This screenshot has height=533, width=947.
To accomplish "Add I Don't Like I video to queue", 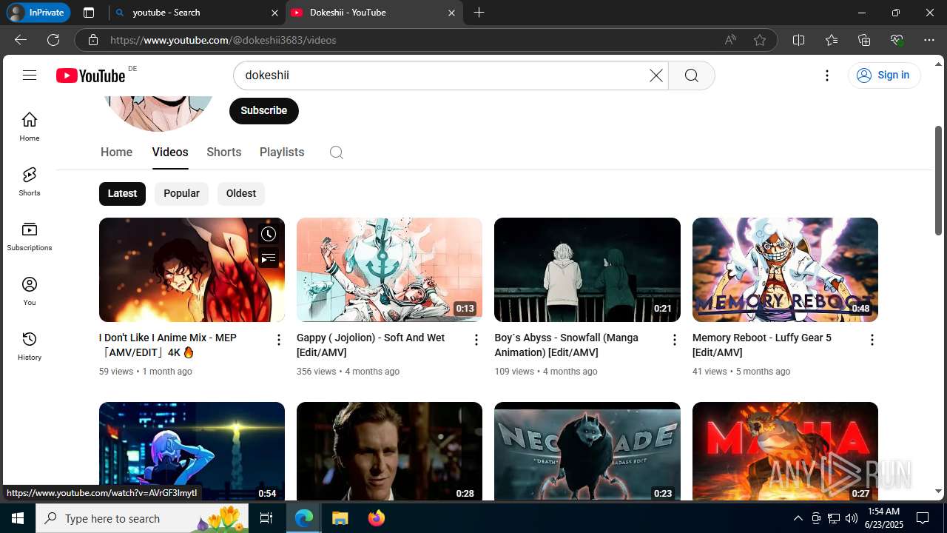I will point(269,258).
